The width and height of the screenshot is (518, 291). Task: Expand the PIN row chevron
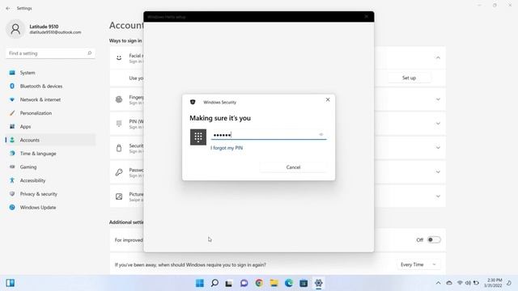pos(438,124)
